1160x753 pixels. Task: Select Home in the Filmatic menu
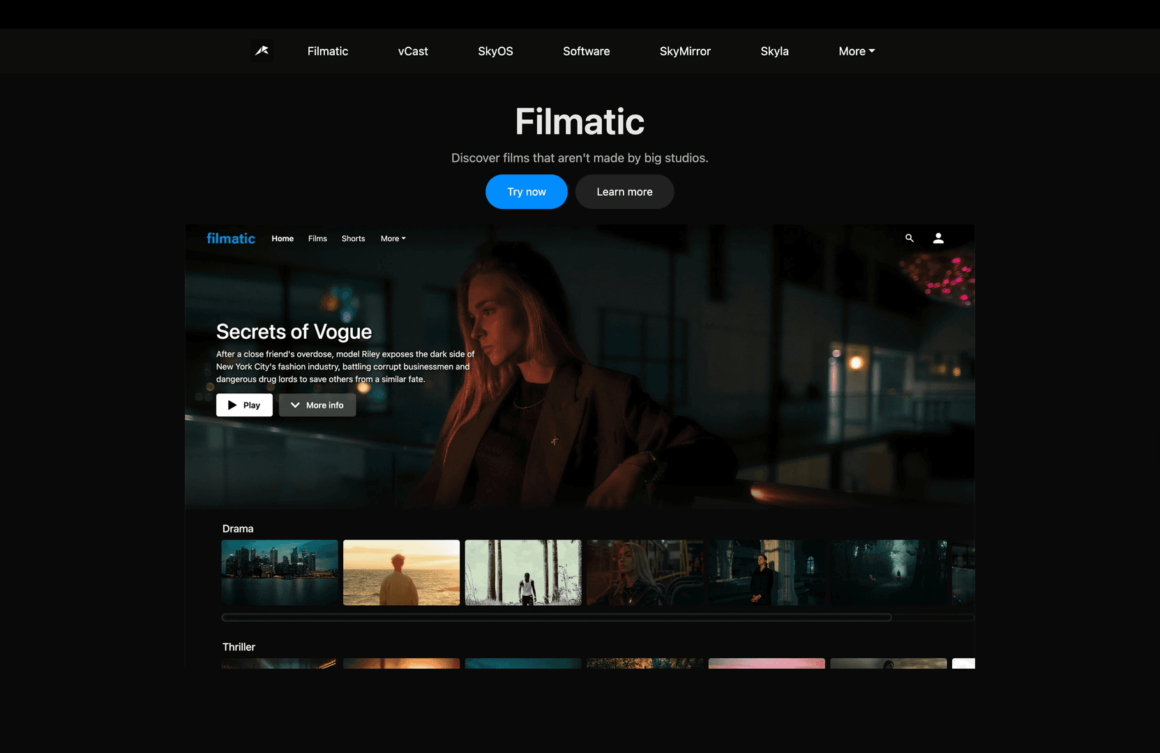coord(283,238)
